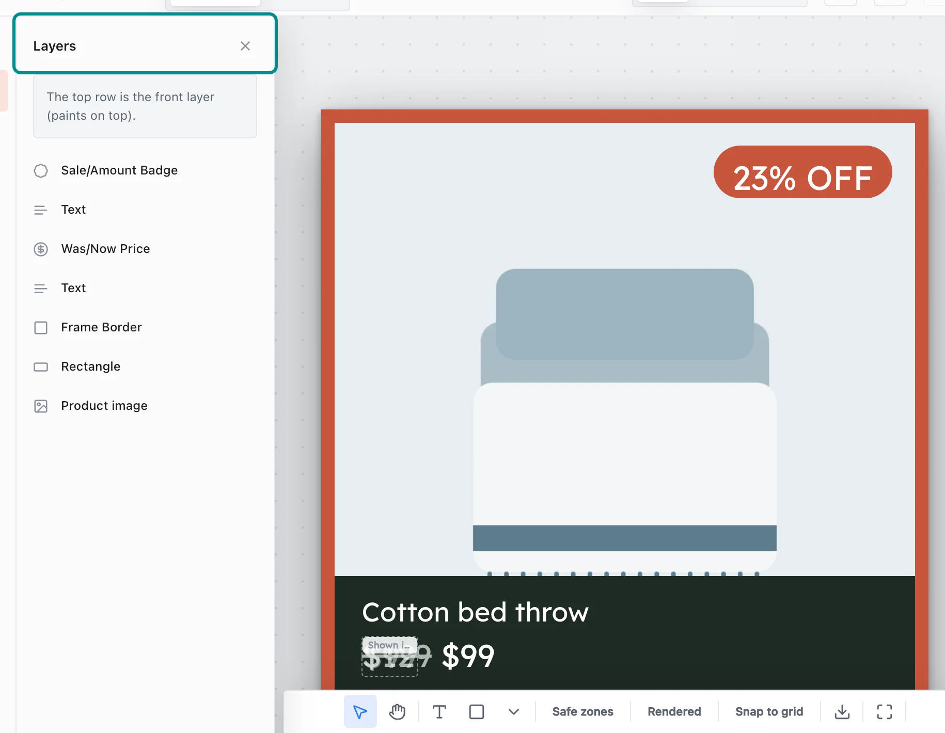This screenshot has width=945, height=733.
Task: Choose the Text tool
Action: [x=439, y=712]
